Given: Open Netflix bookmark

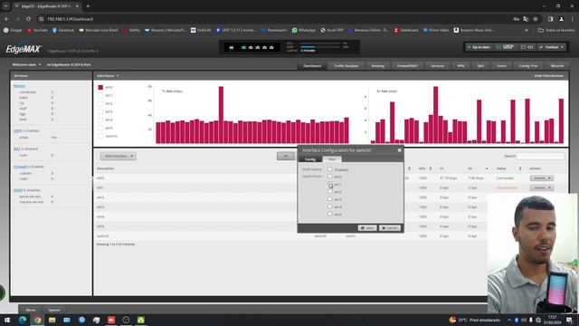Looking at the screenshot, I should point(131,30).
